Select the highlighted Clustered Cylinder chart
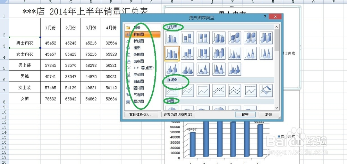The image size is (347, 164). tap(171, 53)
